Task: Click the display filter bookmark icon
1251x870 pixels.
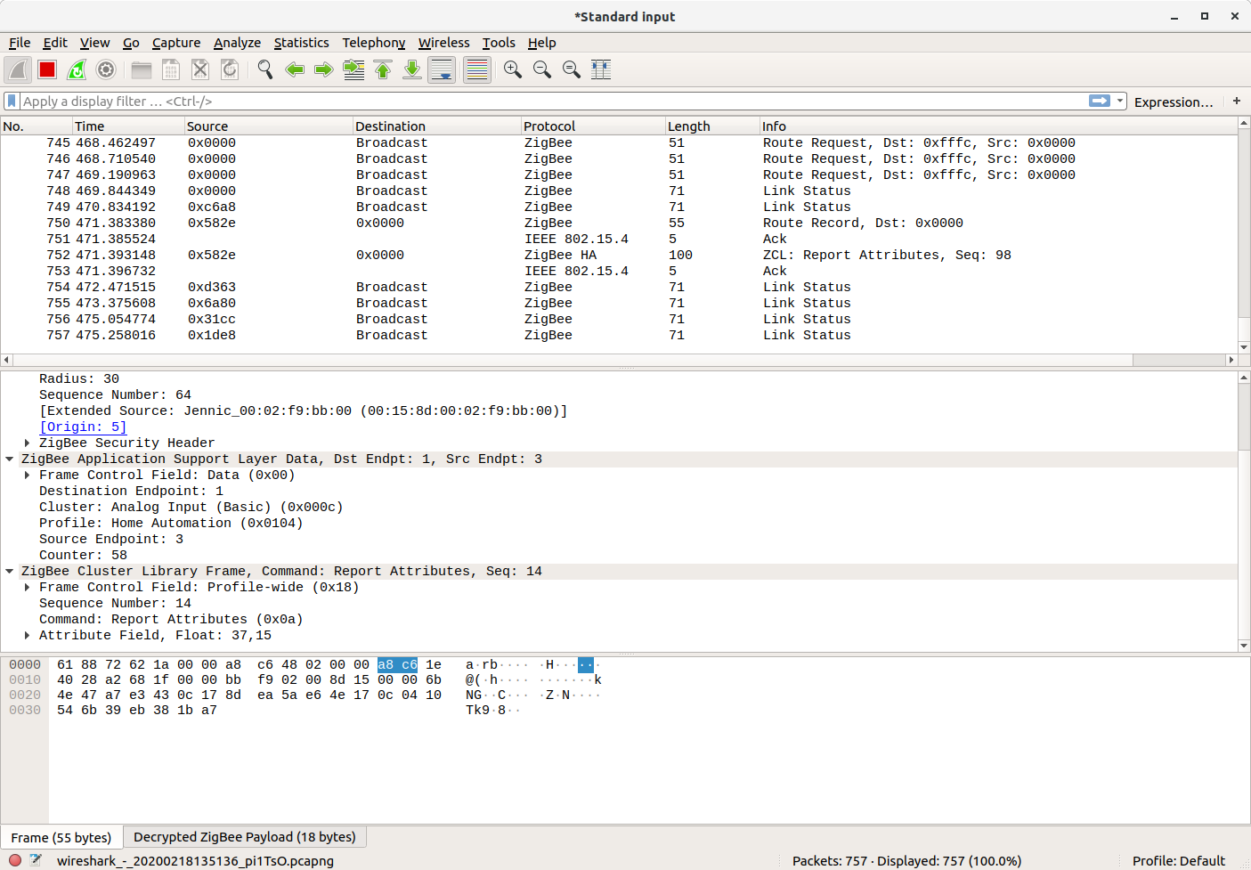Action: point(12,102)
